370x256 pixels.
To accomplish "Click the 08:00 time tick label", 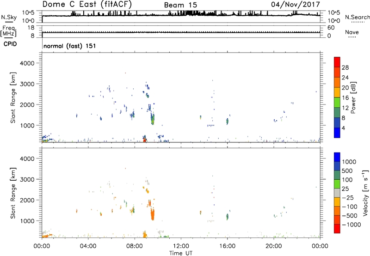I will click(x=135, y=246).
